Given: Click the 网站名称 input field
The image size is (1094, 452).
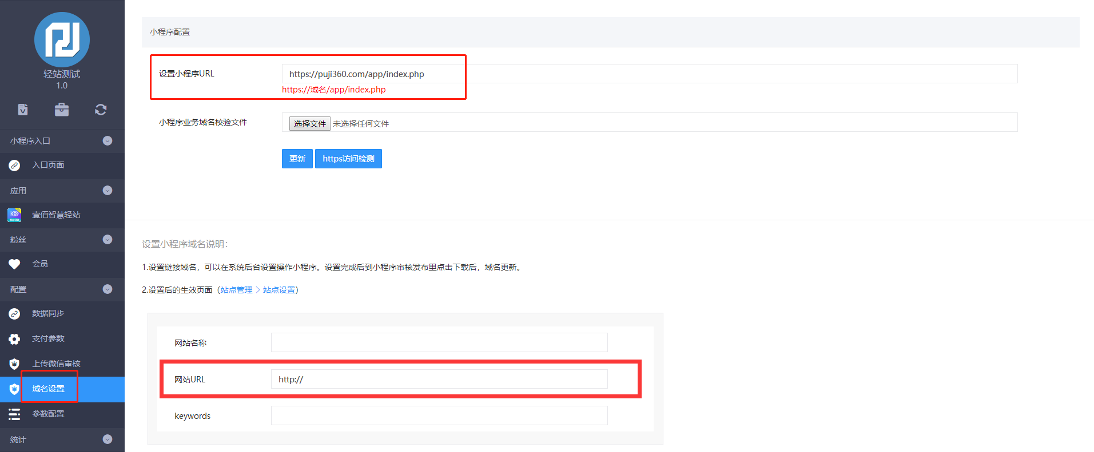Looking at the screenshot, I should tap(439, 342).
